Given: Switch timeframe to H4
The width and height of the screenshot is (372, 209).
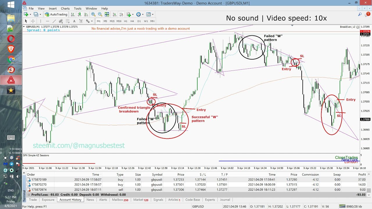Looking at the screenshot, I should coord(132,21).
